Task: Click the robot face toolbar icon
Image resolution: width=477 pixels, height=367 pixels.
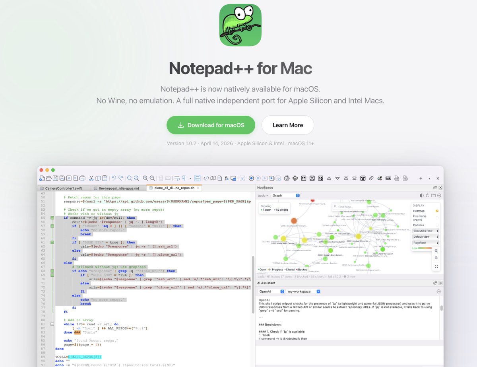Action: tap(287, 179)
